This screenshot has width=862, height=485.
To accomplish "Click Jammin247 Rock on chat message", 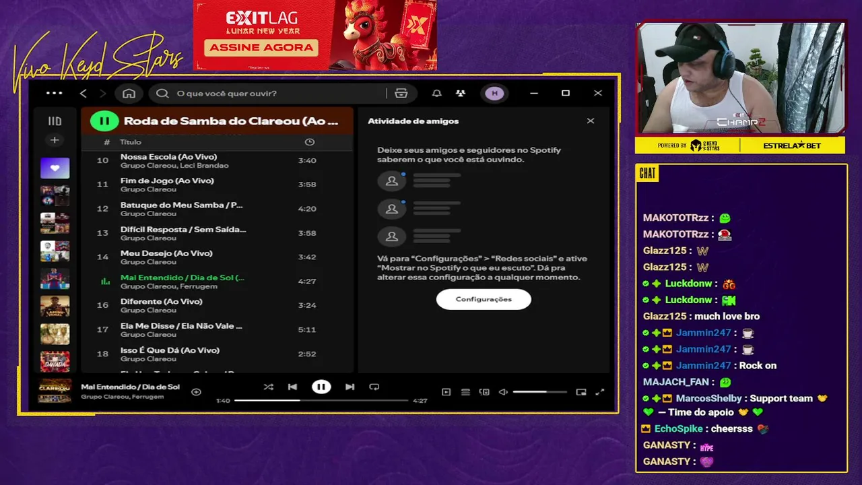I will click(709, 365).
